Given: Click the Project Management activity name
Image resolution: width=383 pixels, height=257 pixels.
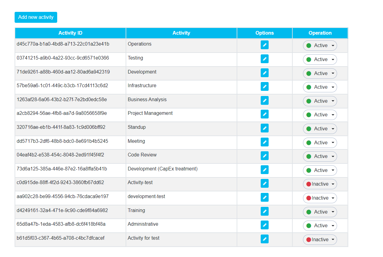Looking at the screenshot, I should (150, 113).
